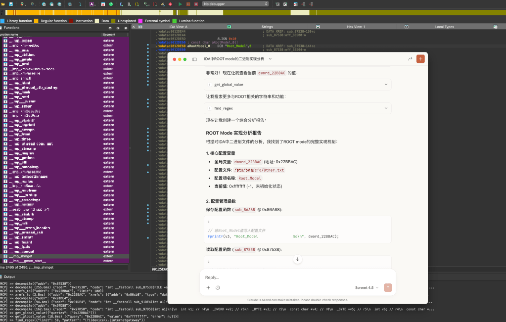Open the 'No debugger' dropdown
This screenshot has height=322, width=506.
(x=235, y=4)
